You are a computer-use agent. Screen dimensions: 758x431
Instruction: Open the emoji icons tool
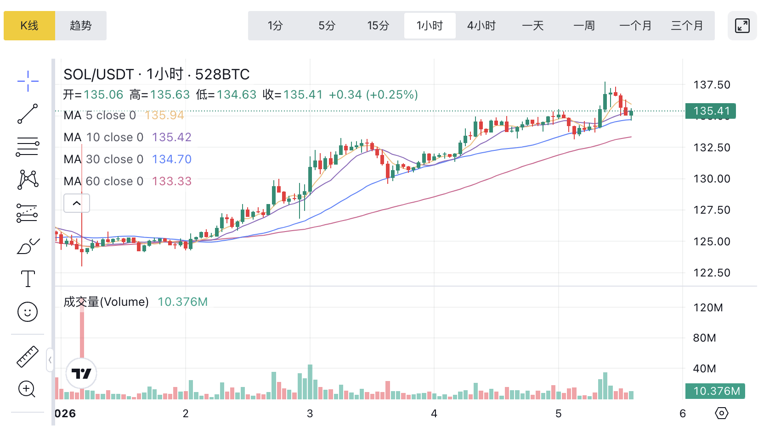click(x=28, y=312)
